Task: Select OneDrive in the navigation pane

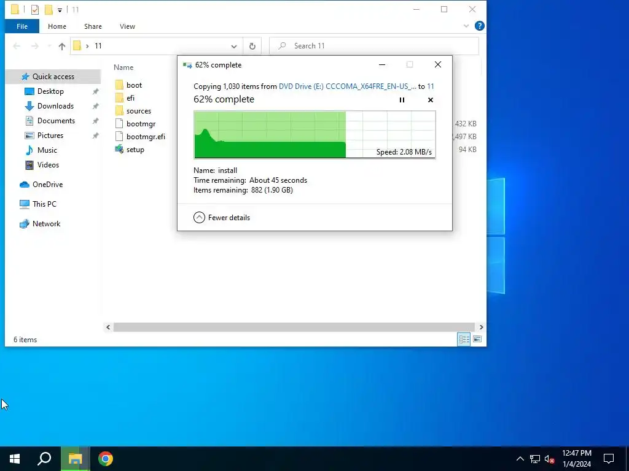Action: pyautogui.click(x=47, y=185)
